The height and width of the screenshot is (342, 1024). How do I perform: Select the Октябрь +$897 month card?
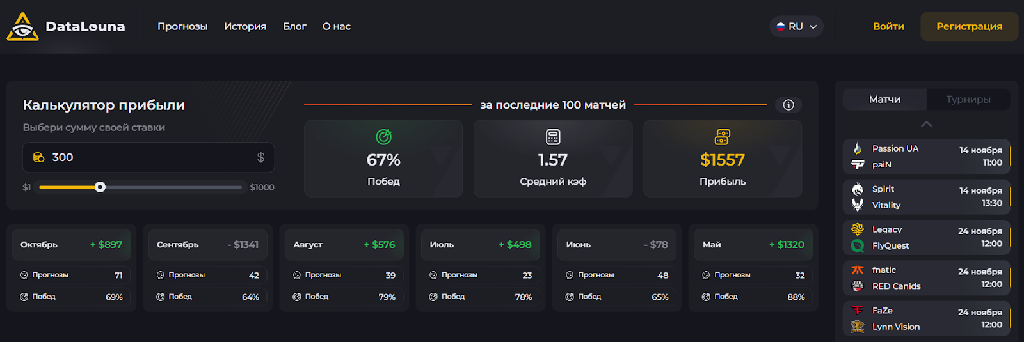click(x=72, y=245)
